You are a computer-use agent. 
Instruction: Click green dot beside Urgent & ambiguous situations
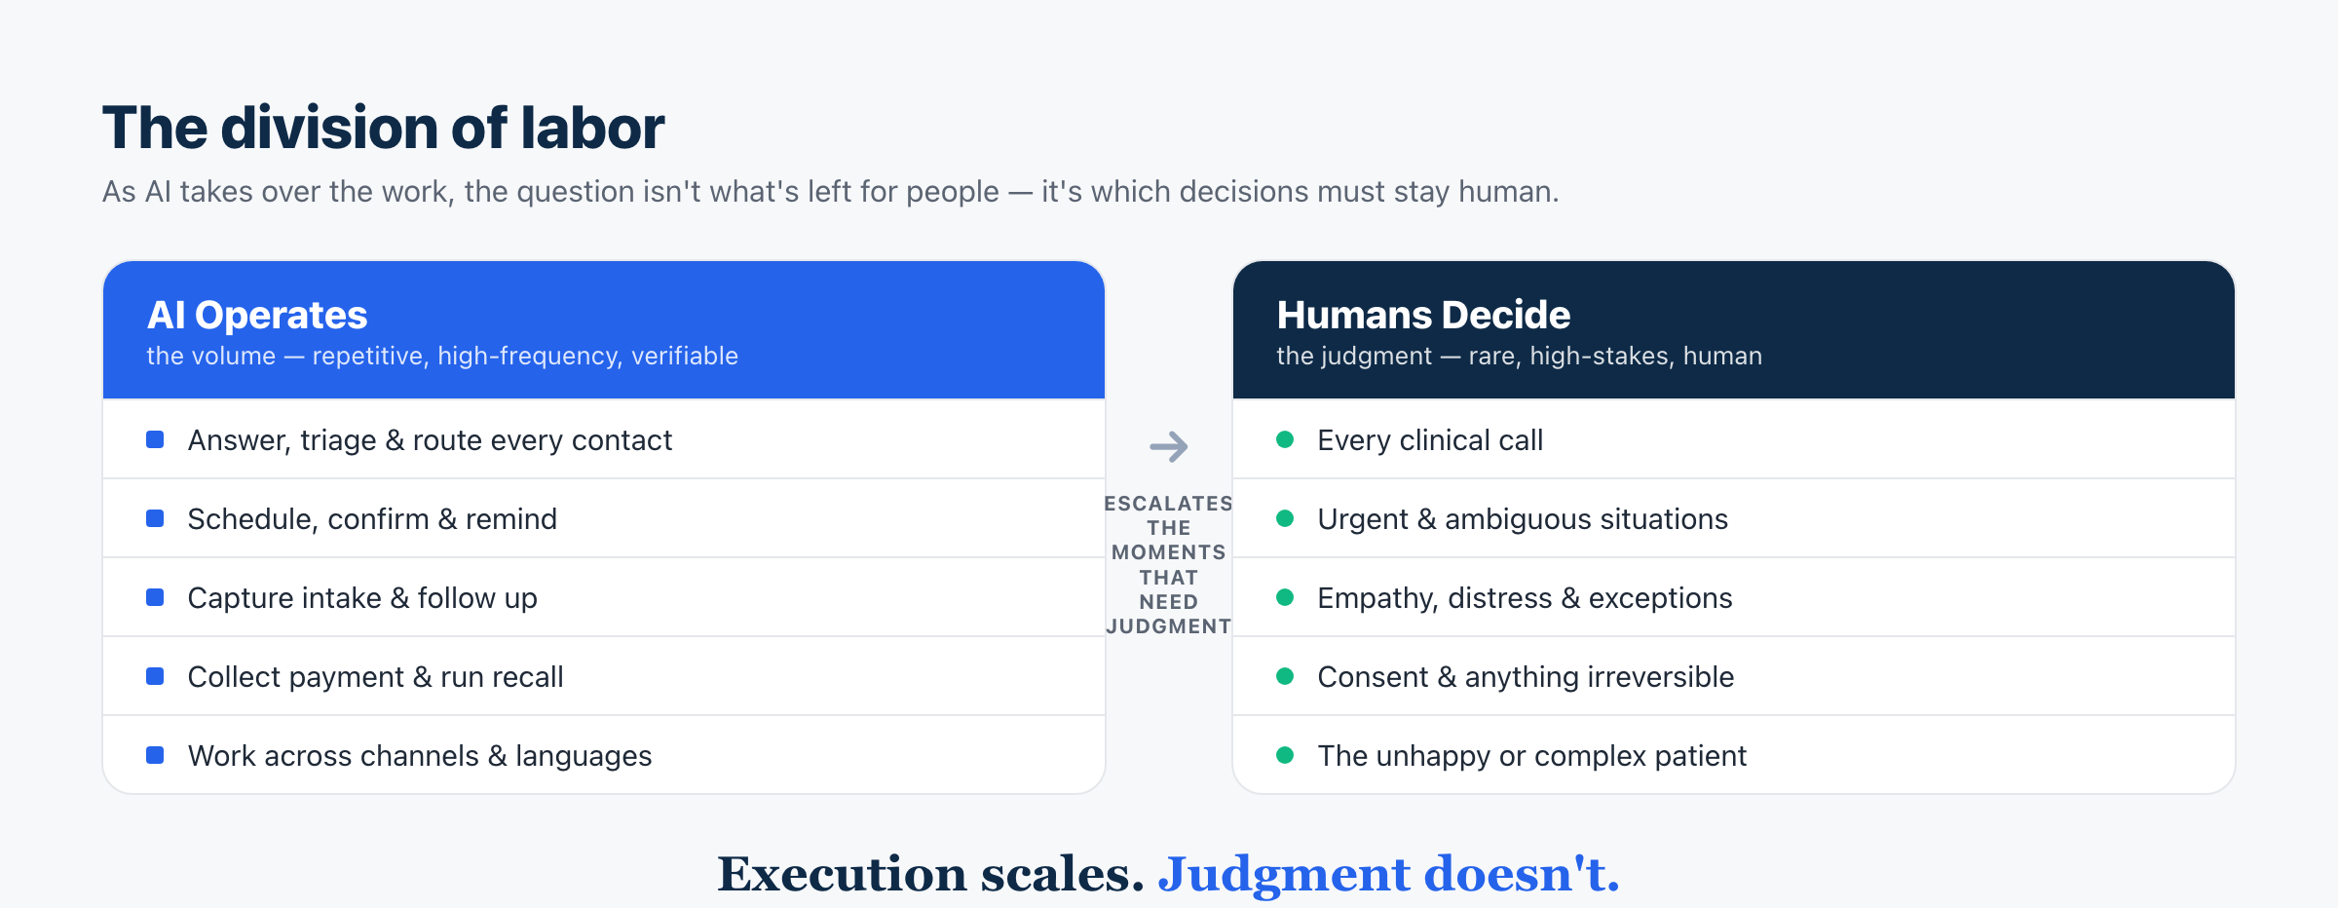click(x=1285, y=518)
